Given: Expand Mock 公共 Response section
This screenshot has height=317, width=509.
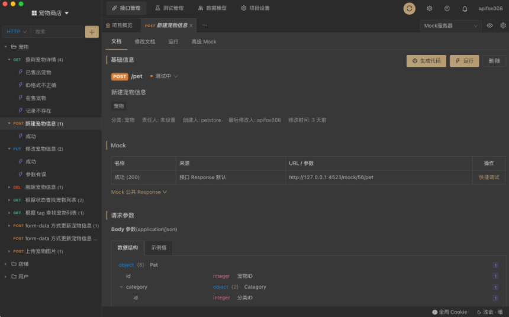Looking at the screenshot, I should pyautogui.click(x=139, y=192).
